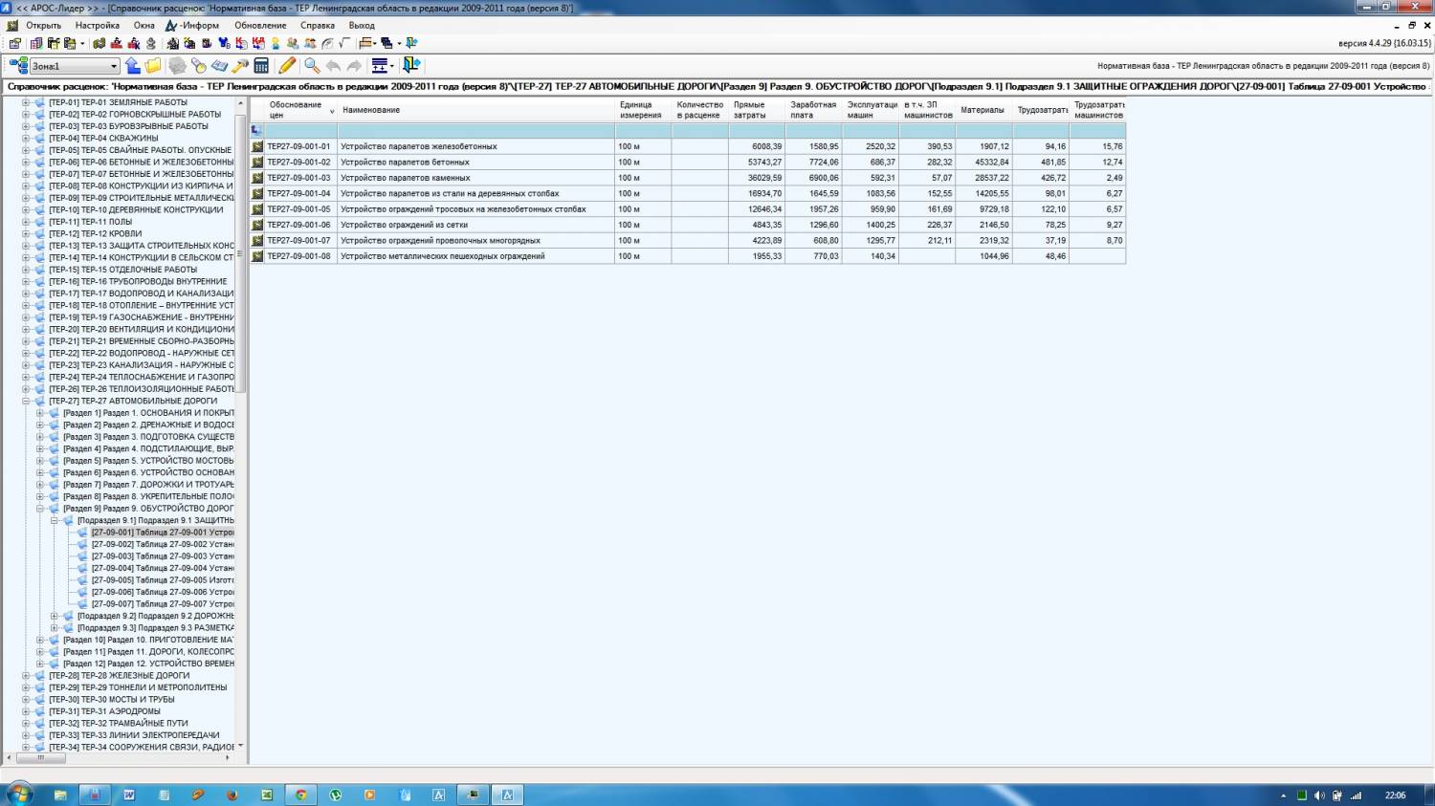Click the Выход menu item
Screen dimensions: 1435x806
(362, 26)
